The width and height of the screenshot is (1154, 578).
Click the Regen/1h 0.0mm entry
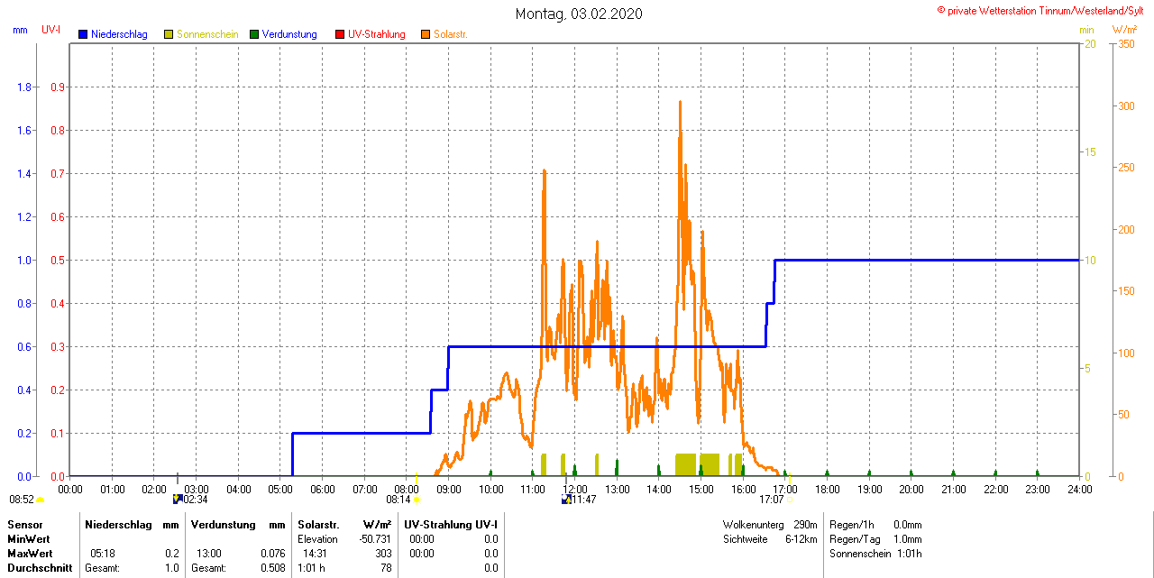(x=875, y=524)
